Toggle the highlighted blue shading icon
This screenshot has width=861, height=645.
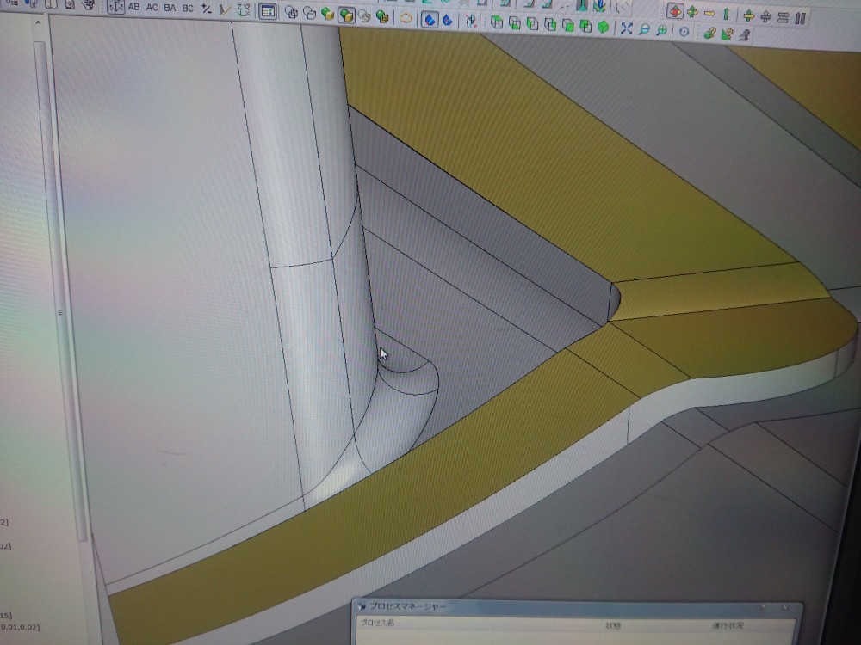click(430, 19)
